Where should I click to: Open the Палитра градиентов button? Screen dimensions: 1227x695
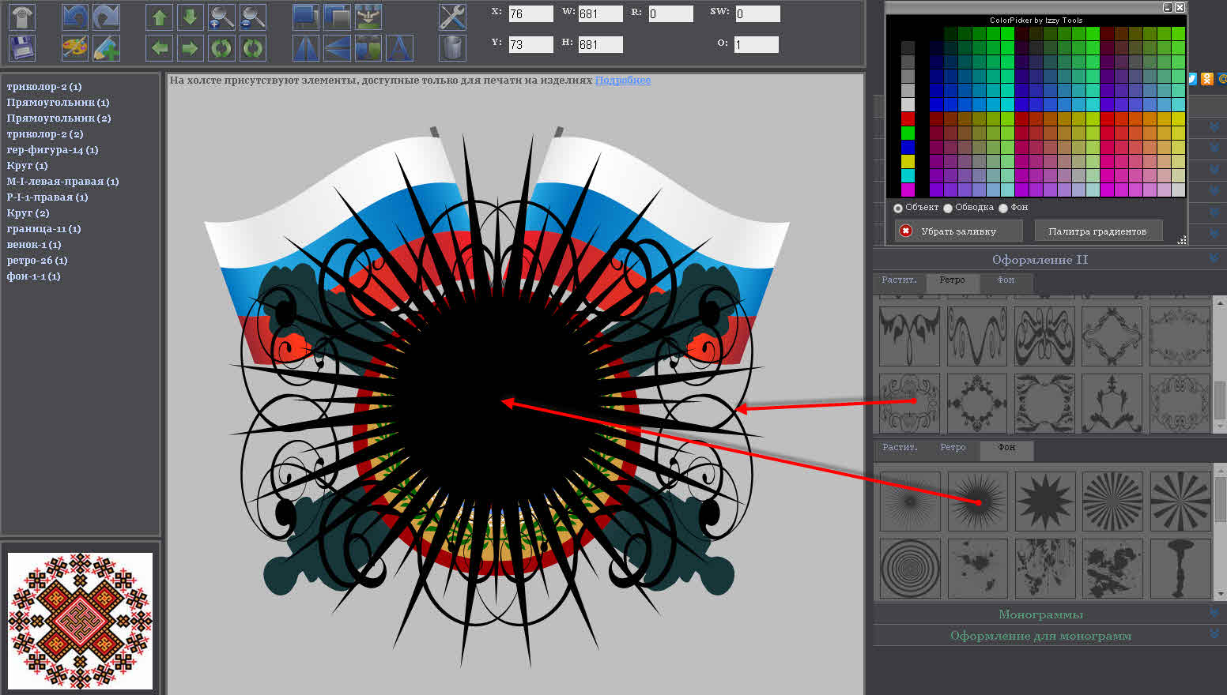pos(1098,231)
